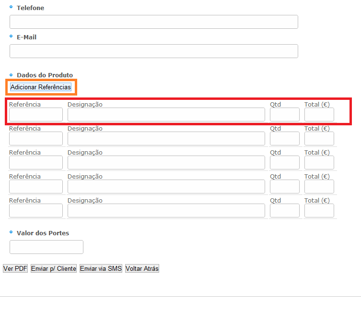Click the fourth row Qtd field
Image resolution: width=361 pixels, height=326 pixels.
[284, 187]
